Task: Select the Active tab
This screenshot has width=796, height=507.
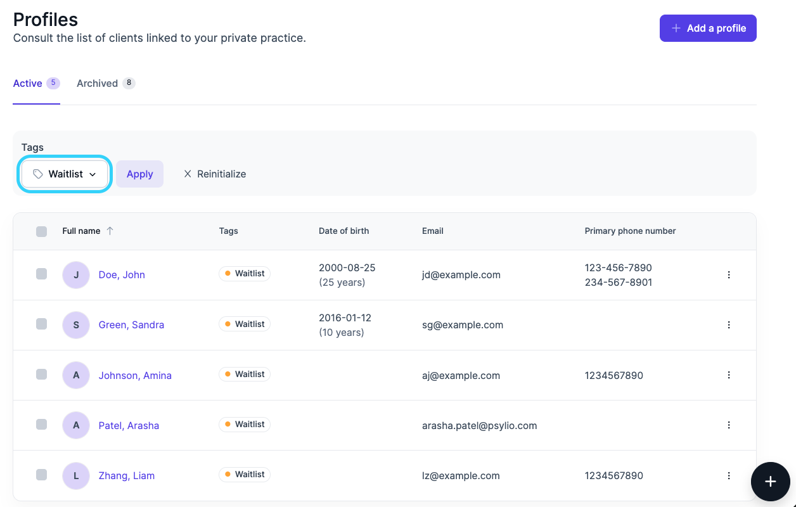Action: point(28,84)
